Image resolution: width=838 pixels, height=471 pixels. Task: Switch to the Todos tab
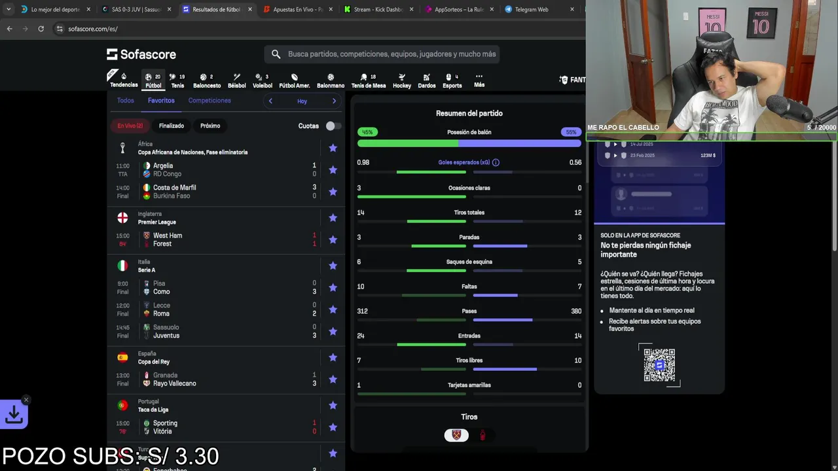(126, 101)
